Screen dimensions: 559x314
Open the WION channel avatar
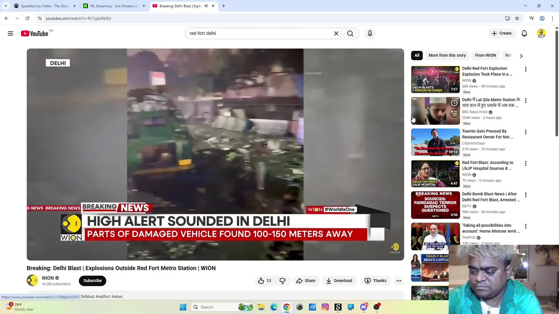[32, 280]
